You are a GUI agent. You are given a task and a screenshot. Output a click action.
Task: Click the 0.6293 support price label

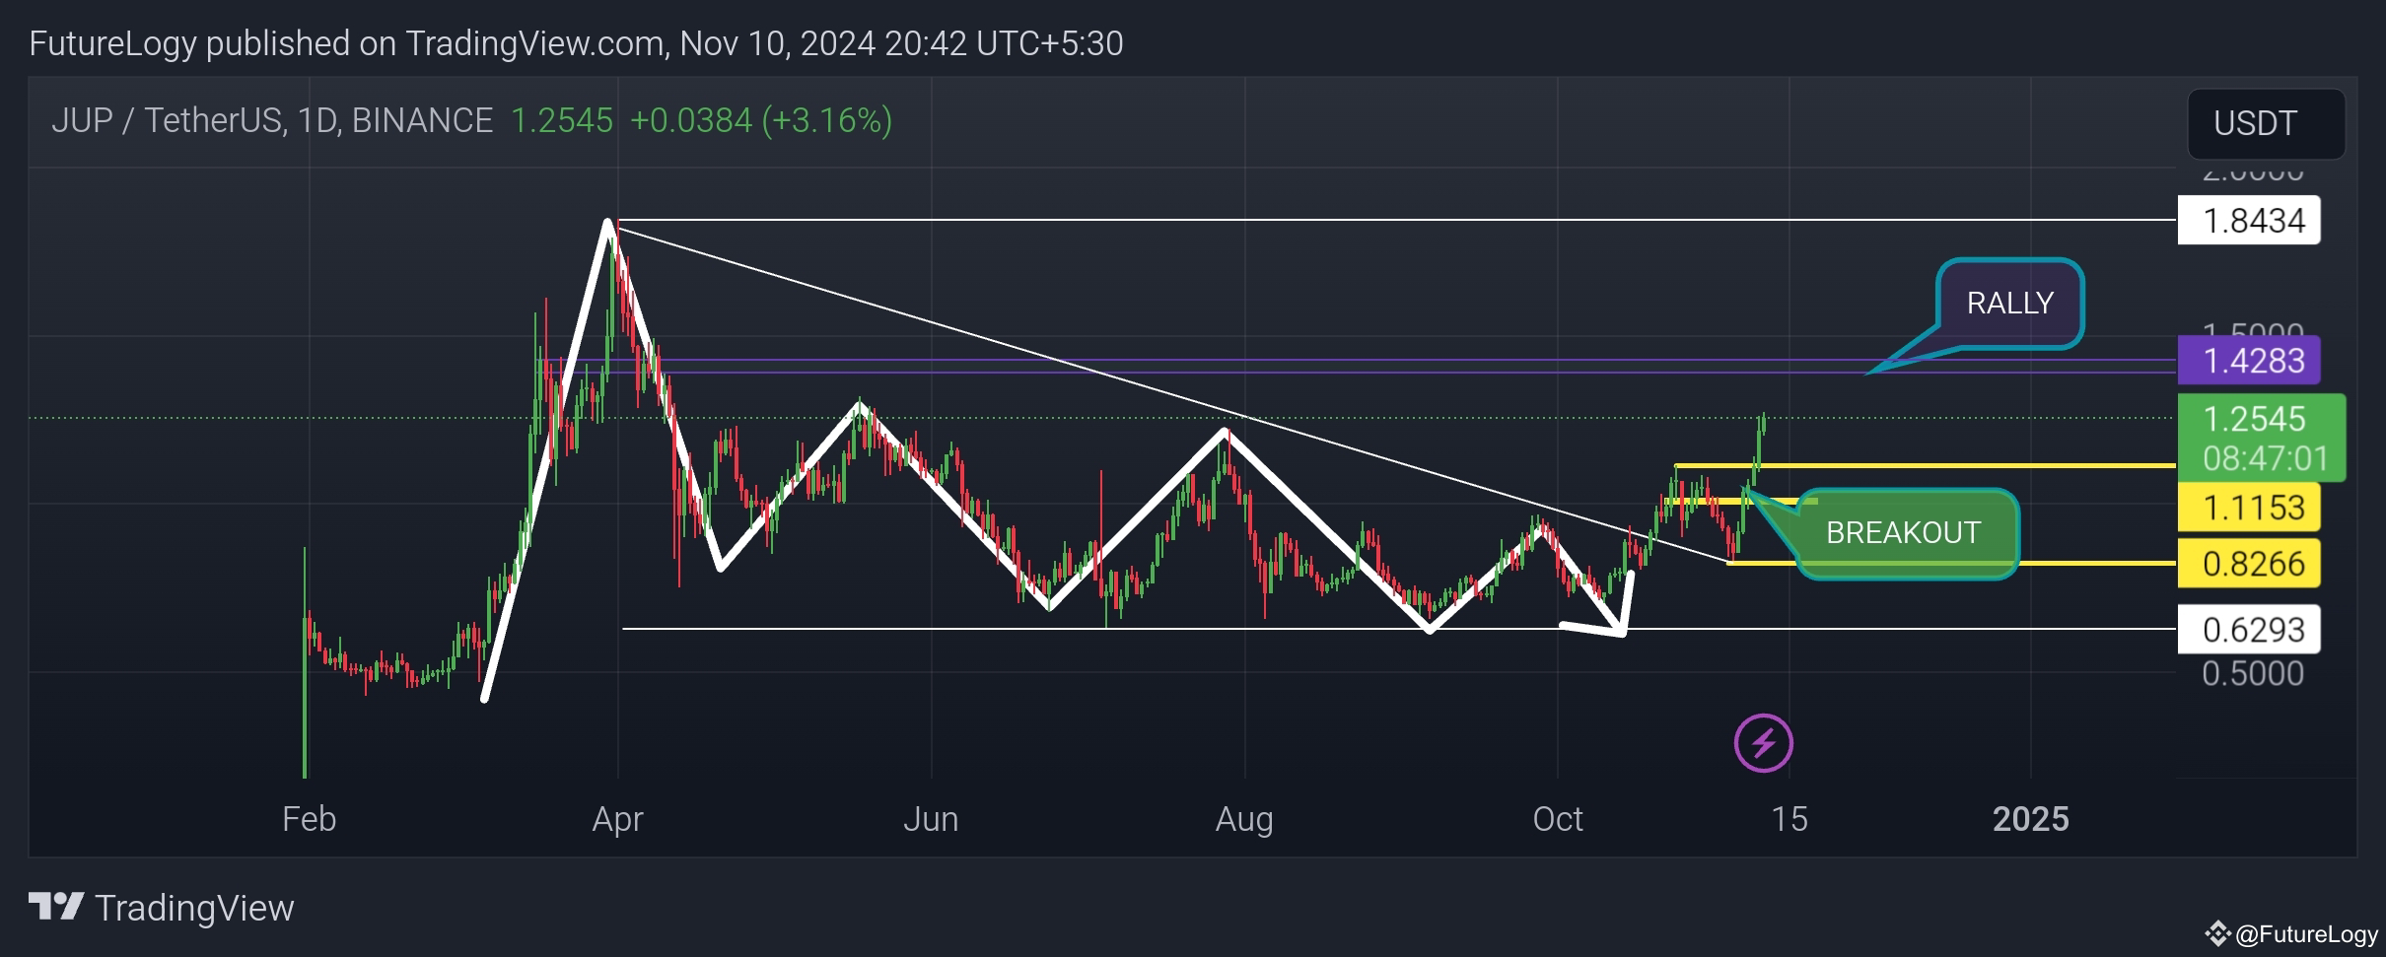(2251, 628)
